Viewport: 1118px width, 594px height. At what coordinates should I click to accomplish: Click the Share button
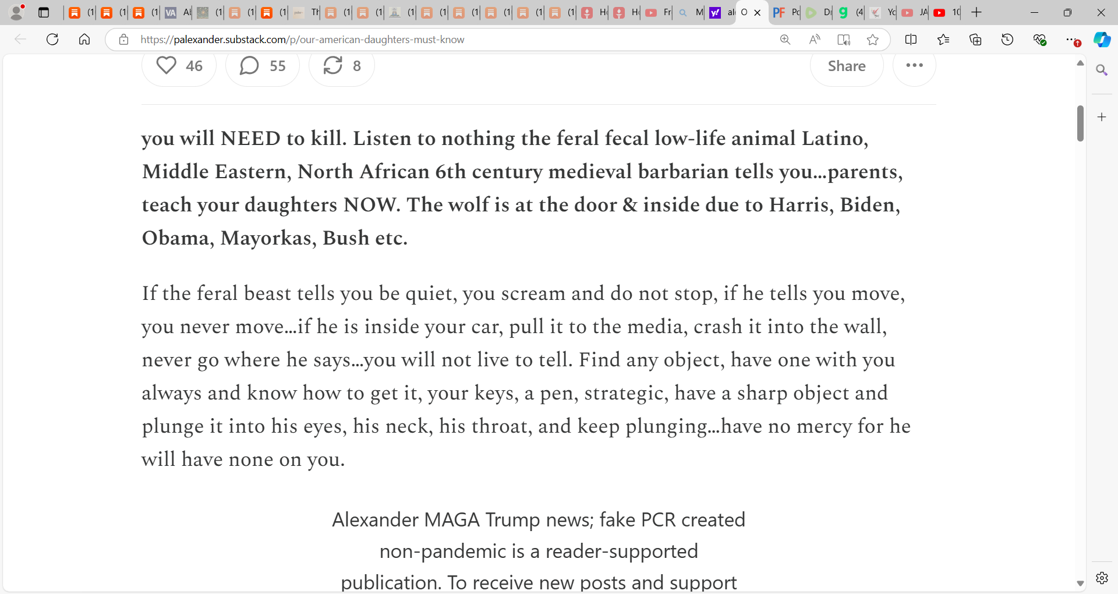(847, 66)
